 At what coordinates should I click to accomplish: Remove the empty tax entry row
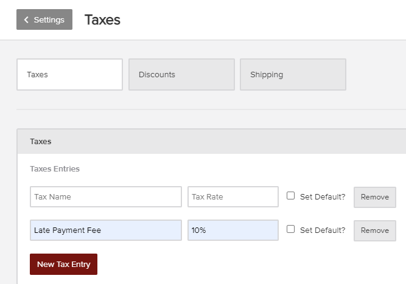click(x=374, y=197)
